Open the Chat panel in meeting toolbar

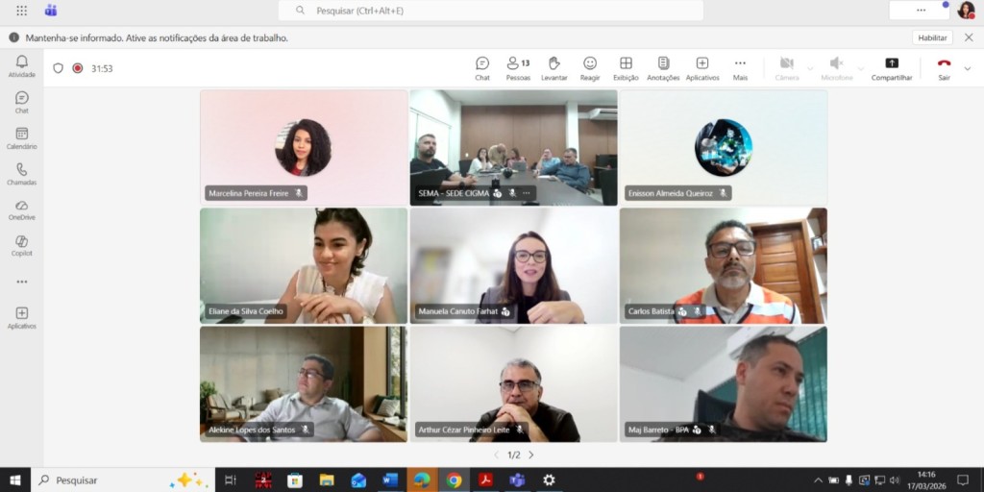click(482, 68)
